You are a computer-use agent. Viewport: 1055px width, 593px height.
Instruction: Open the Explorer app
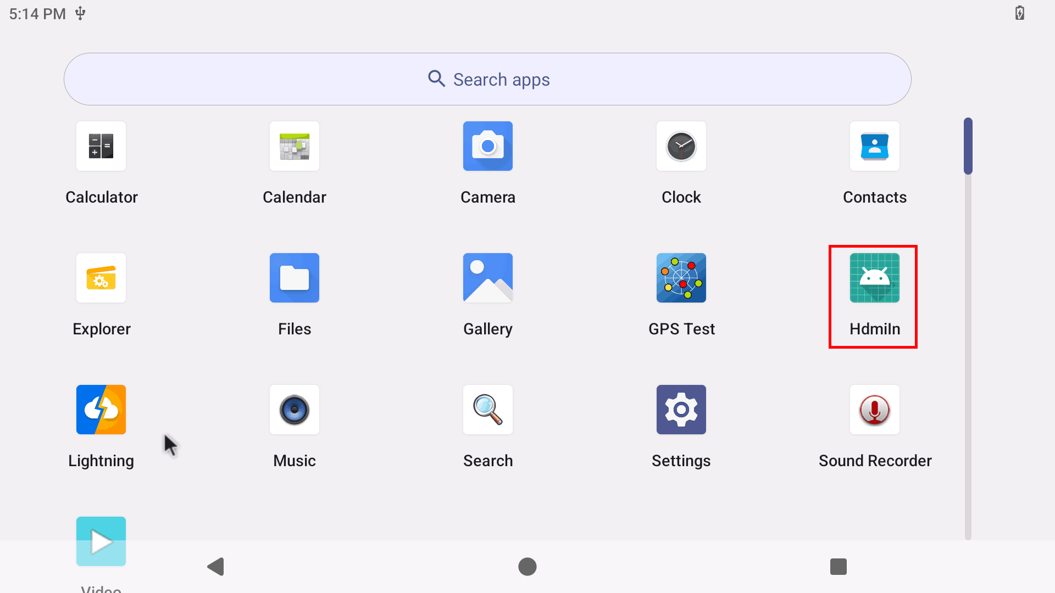pos(101,278)
